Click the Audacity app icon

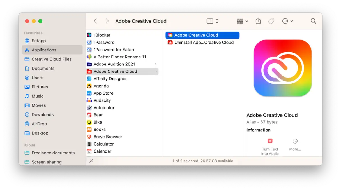[89, 100]
